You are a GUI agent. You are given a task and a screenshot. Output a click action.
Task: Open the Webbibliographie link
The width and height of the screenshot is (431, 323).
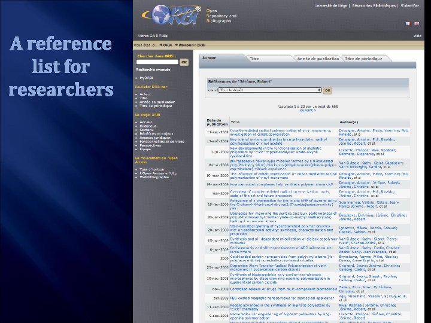pos(154,177)
